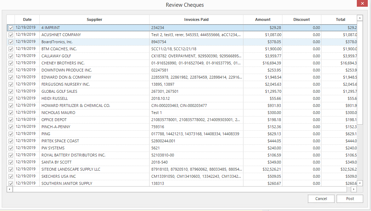Screen dimensions: 371x211
Task: Select the CHENEY BROTHERS INC. invoices cell
Action: 196,63
